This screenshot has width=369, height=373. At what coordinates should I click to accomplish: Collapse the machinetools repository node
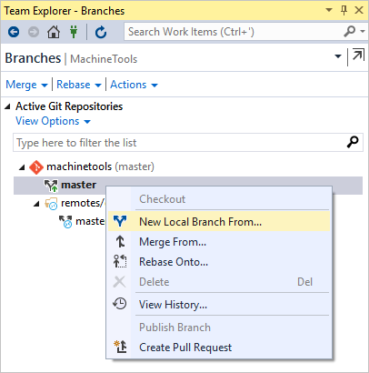[x=22, y=167]
